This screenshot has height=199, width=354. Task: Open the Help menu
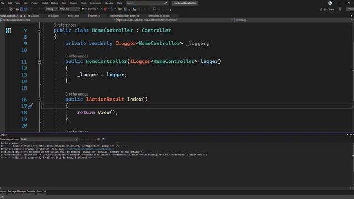tap(119, 3)
